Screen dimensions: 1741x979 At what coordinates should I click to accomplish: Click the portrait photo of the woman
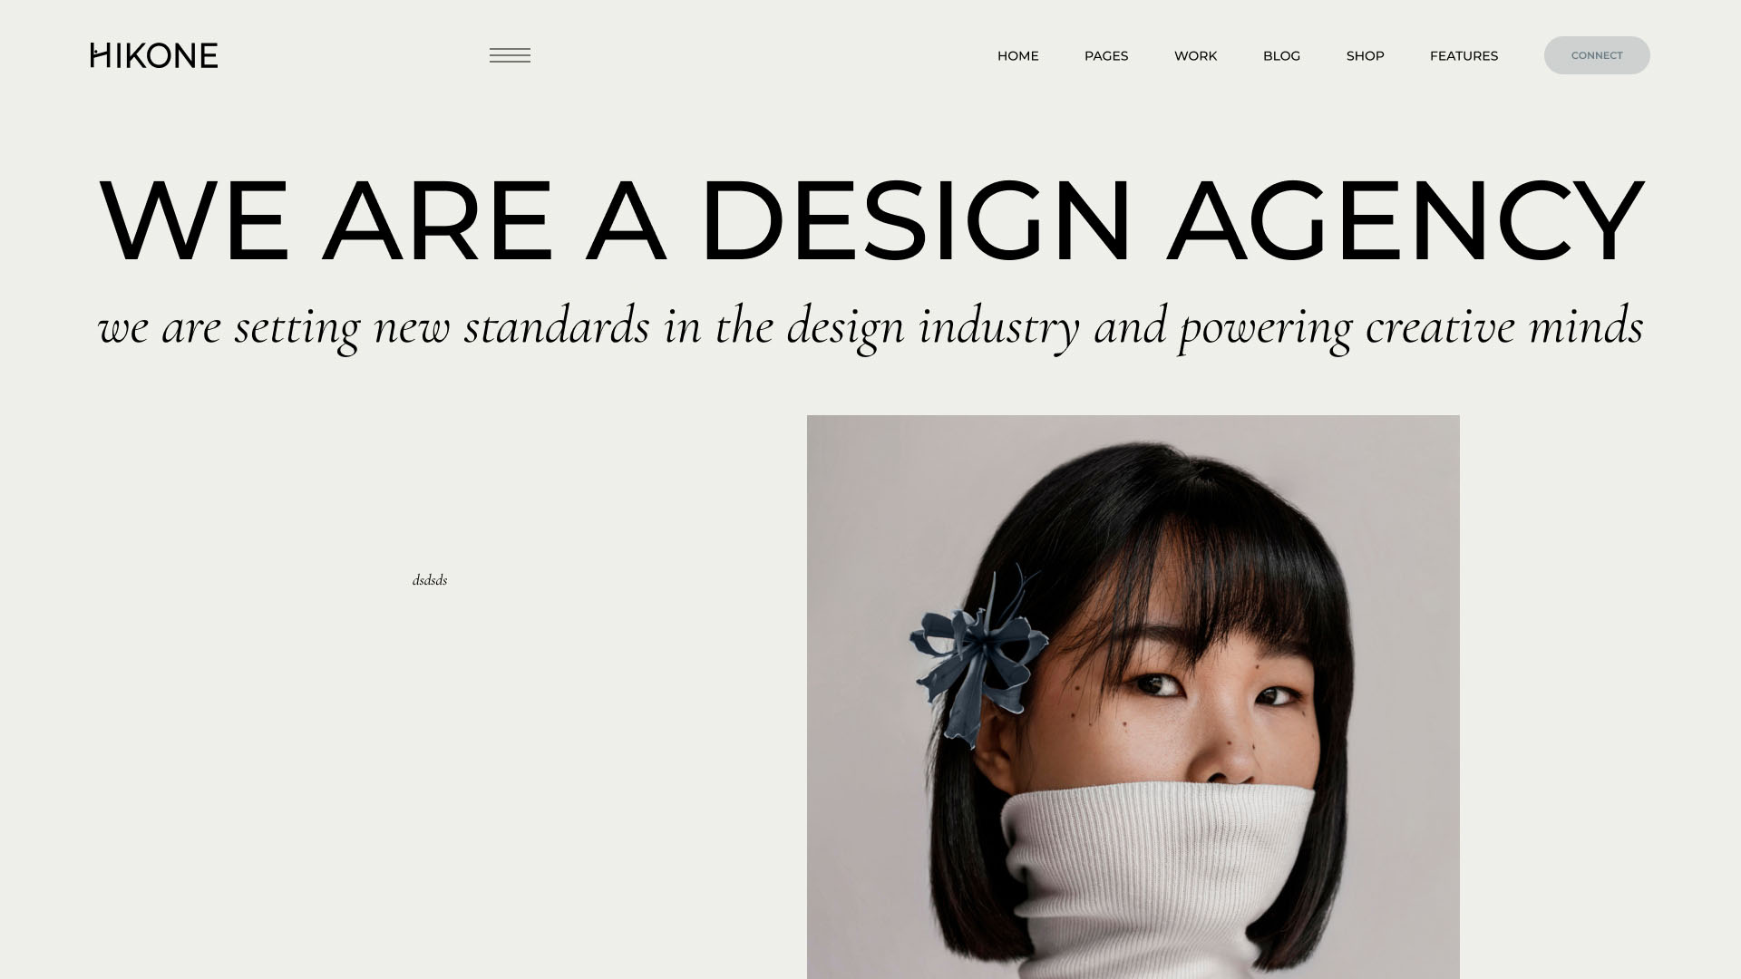point(1133,697)
